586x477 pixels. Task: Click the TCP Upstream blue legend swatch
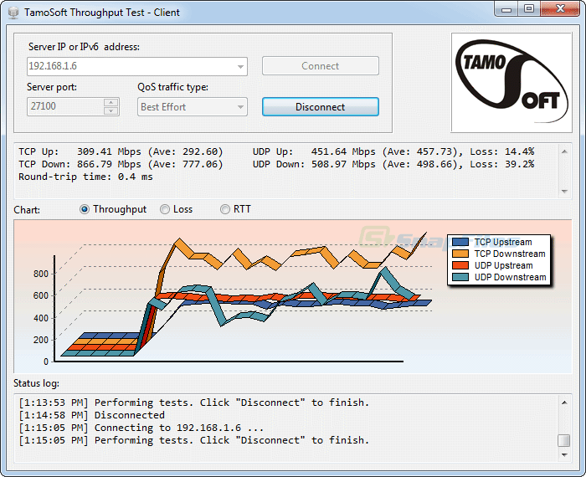point(460,242)
